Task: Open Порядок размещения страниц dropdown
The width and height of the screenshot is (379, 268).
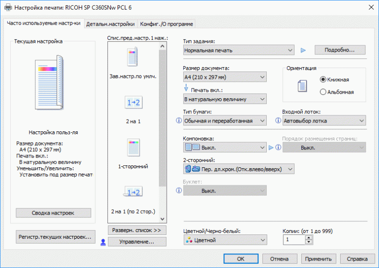Action: pyautogui.click(x=324, y=147)
